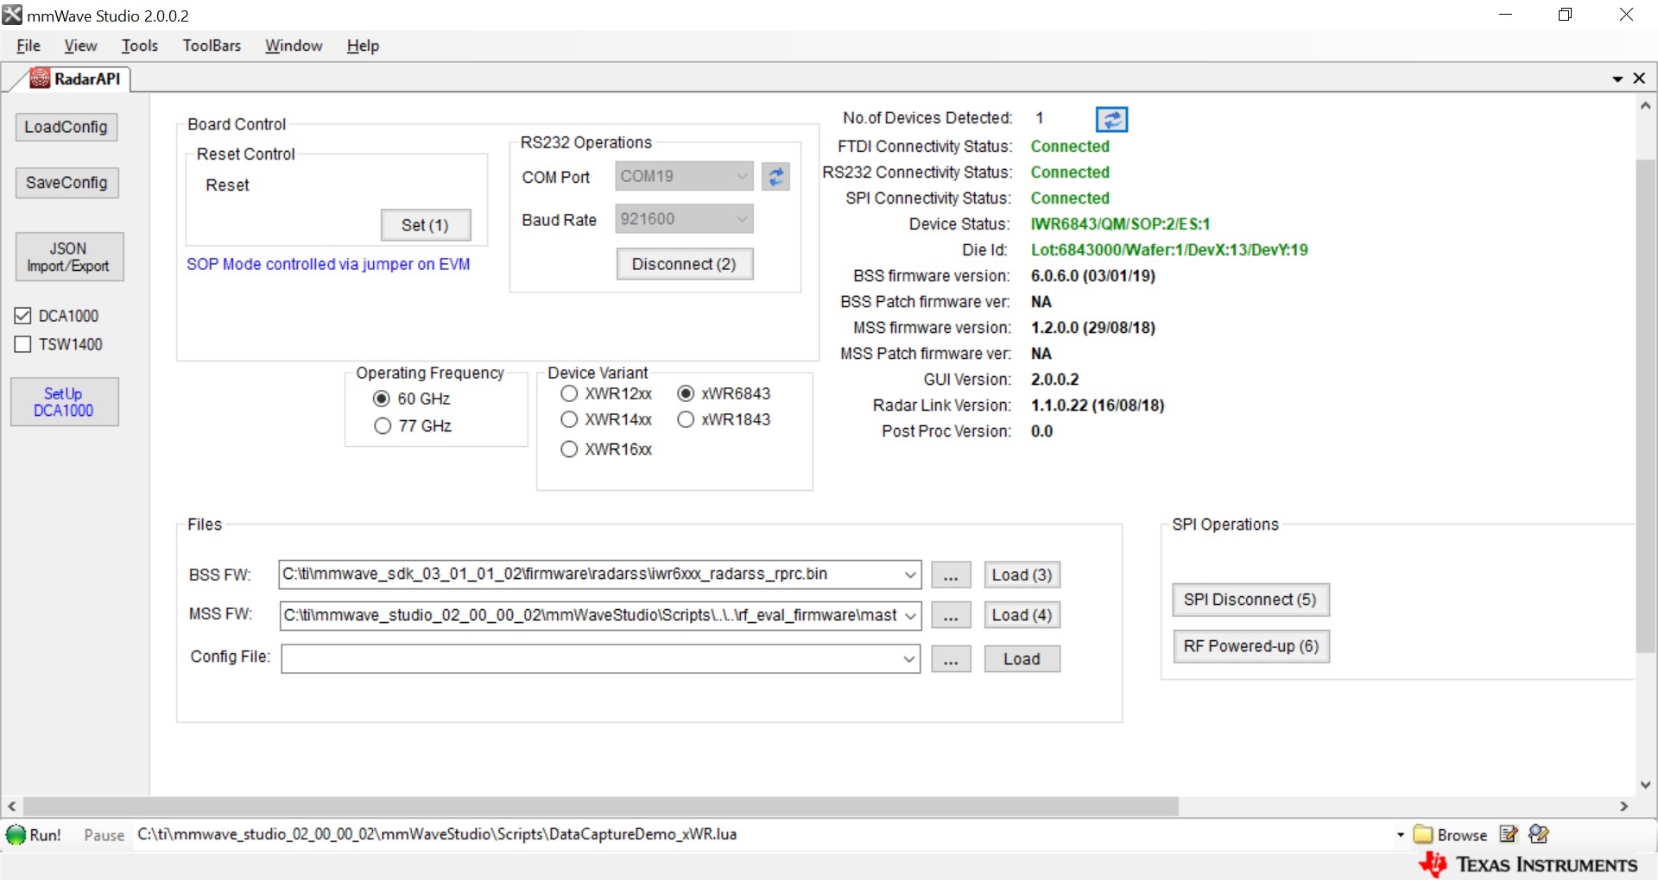Viewport: 1658px width, 880px height.
Task: Click SPI Disconnect (5)
Action: coord(1250,600)
